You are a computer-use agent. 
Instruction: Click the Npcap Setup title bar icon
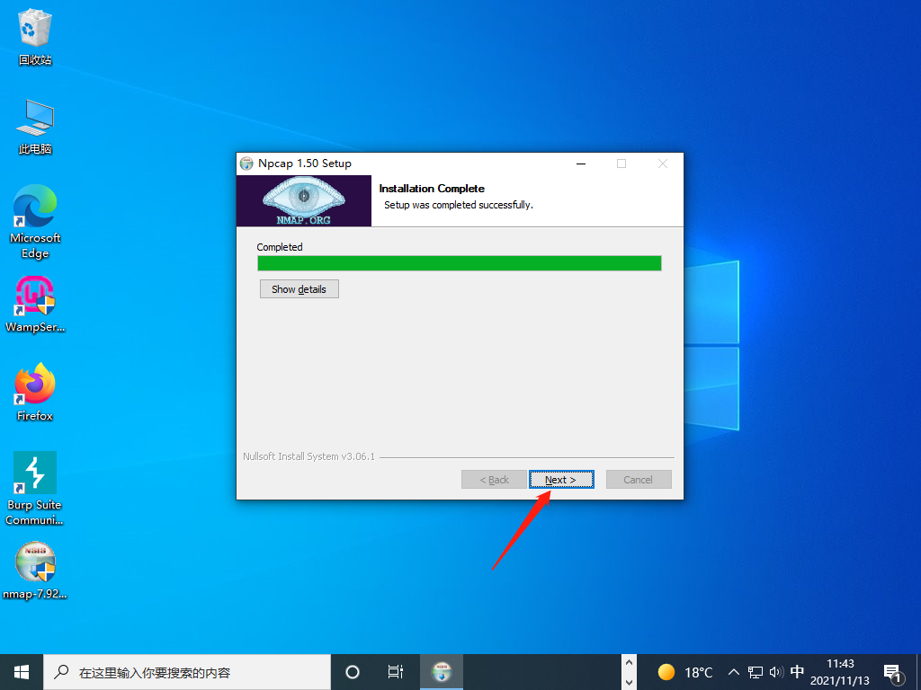[246, 164]
